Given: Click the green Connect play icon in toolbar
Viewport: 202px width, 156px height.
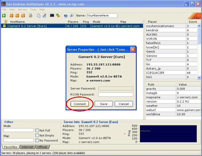Looking at the screenshot, I should [x=4, y=15].
